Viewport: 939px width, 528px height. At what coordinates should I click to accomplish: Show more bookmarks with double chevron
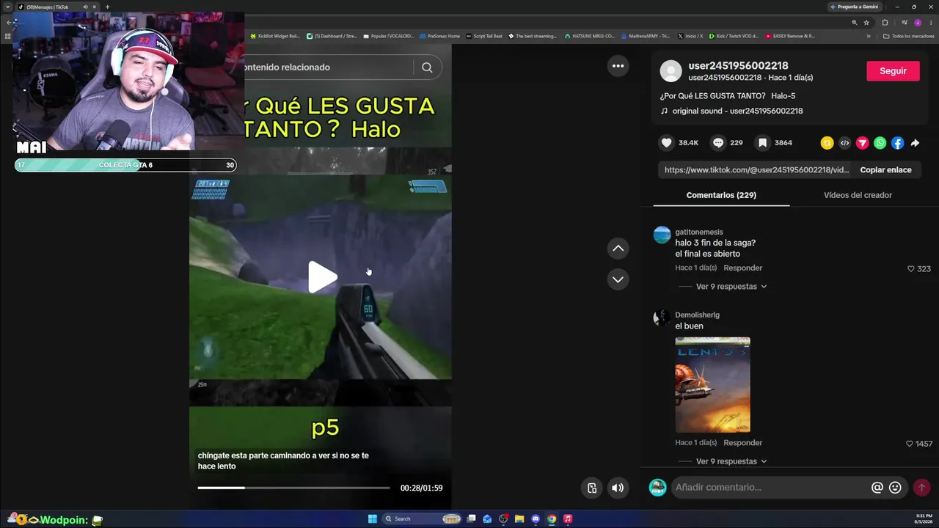coord(869,36)
